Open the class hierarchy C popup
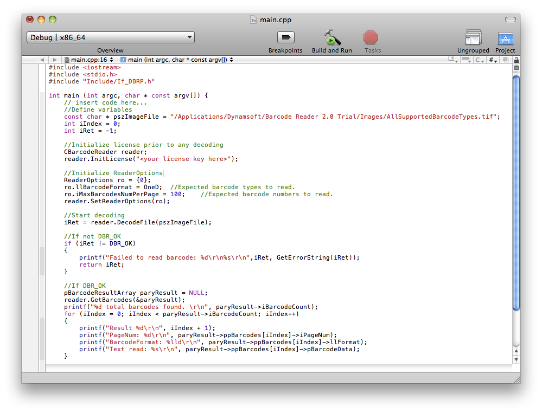The width and height of the screenshot is (542, 413). [480, 60]
